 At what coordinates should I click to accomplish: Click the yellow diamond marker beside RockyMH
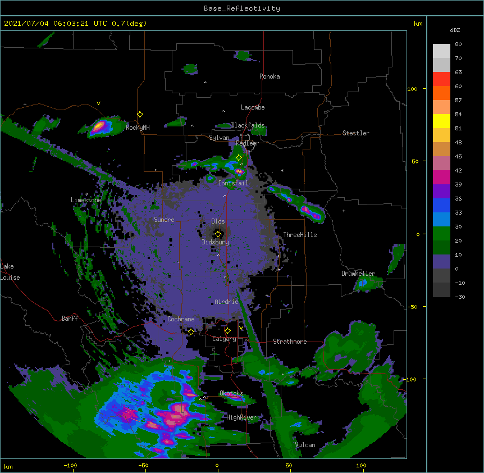tap(140, 115)
